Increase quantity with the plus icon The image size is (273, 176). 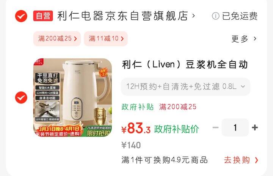[x=255, y=127]
